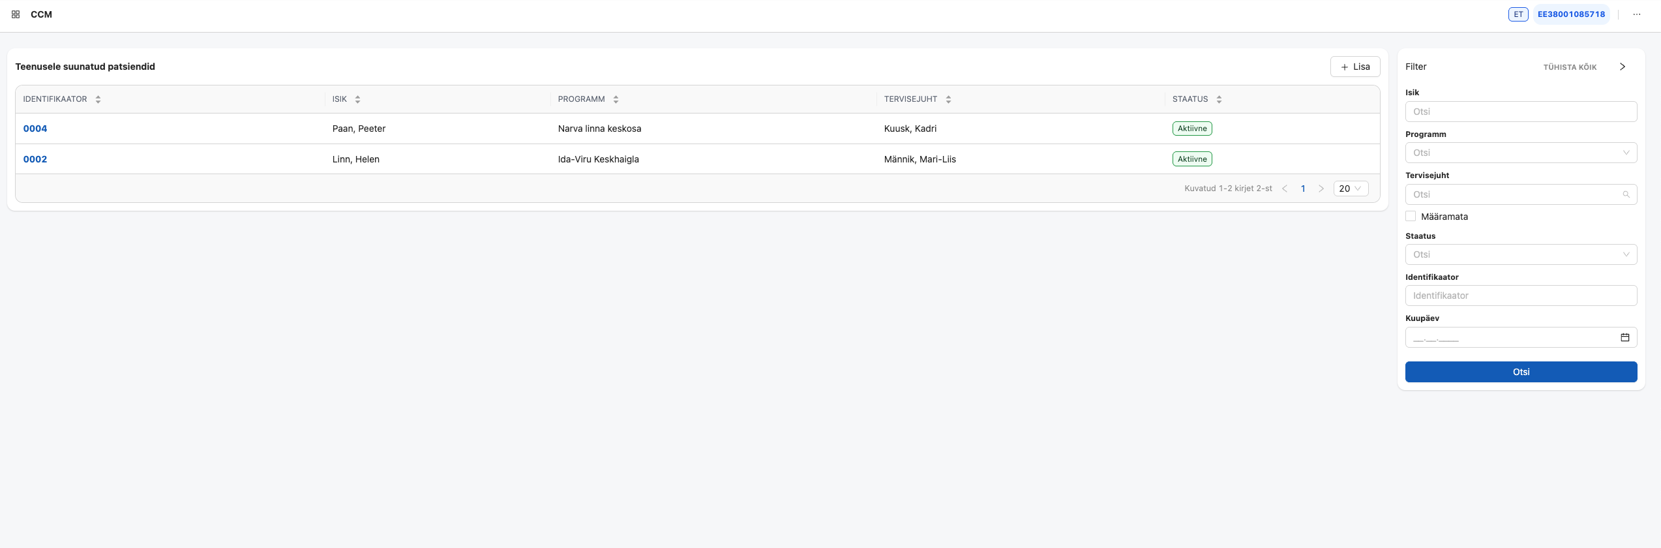Select the cell Kuusk, Kadri
Viewport: 1661px width, 548px height.
tap(910, 129)
